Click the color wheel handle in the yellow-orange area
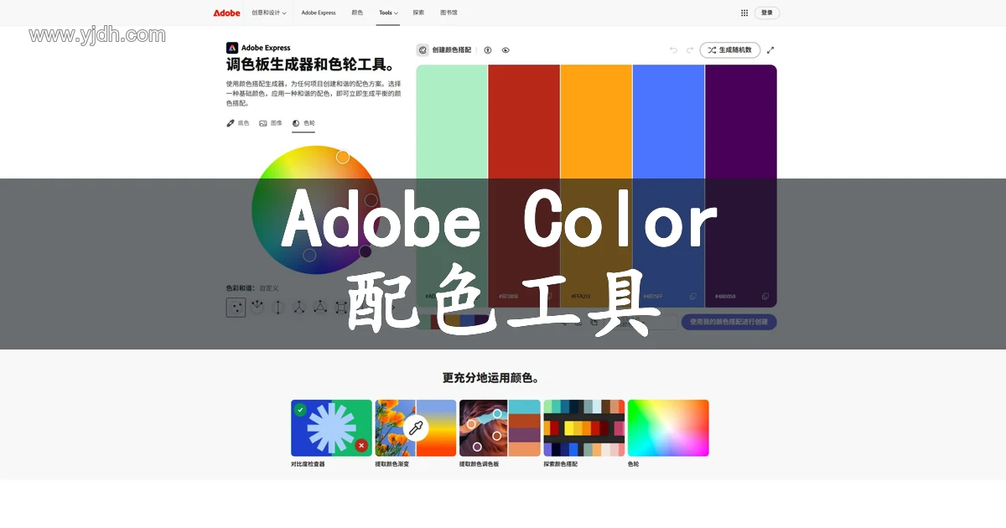 pyautogui.click(x=343, y=157)
